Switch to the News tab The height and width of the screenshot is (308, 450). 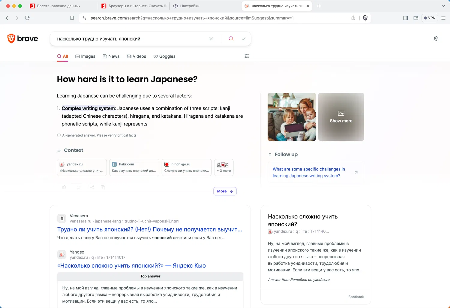pyautogui.click(x=111, y=56)
